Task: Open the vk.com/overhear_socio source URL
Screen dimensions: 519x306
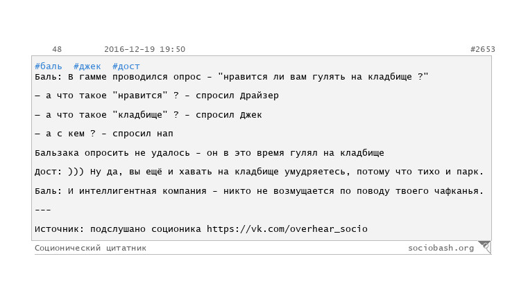Action: point(287,229)
